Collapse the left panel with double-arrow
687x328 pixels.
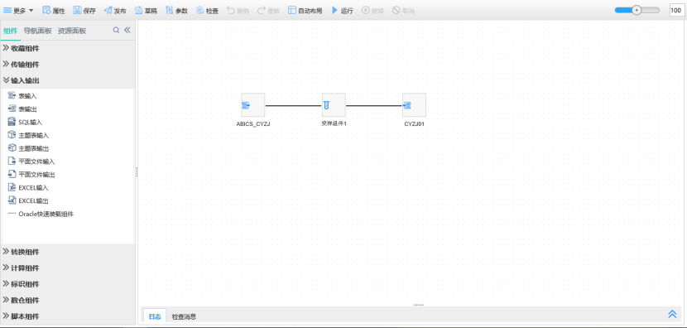coord(127,31)
